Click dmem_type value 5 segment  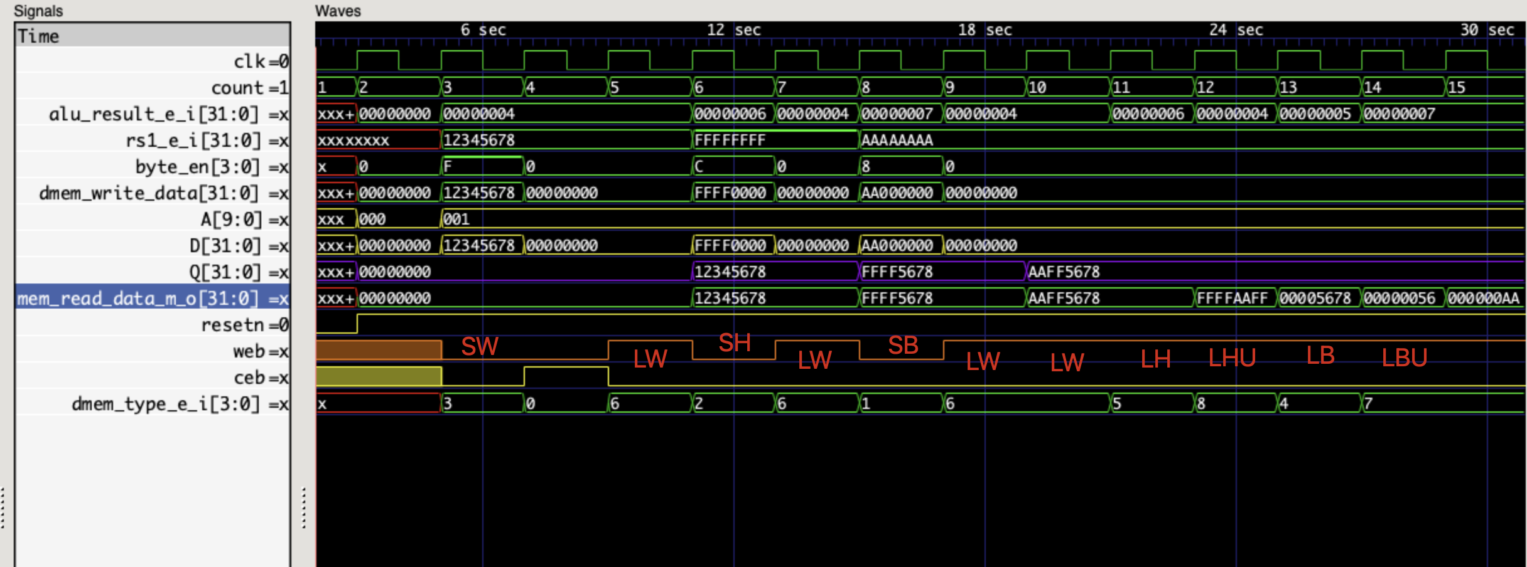[1152, 403]
